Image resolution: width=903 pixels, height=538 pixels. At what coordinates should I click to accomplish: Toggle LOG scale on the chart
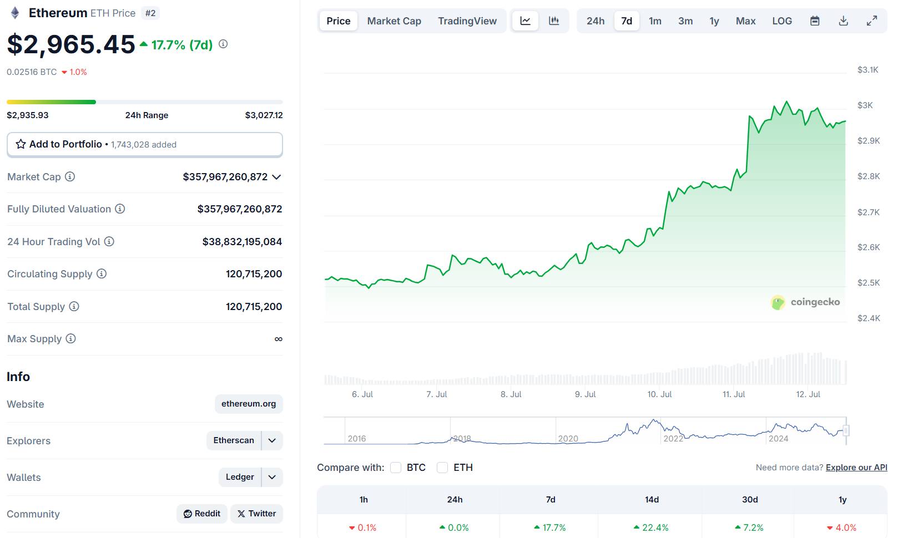pyautogui.click(x=782, y=21)
